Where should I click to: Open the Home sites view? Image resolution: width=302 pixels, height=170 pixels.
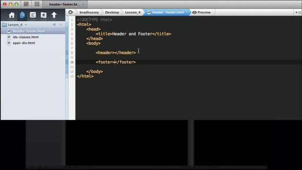11,15
